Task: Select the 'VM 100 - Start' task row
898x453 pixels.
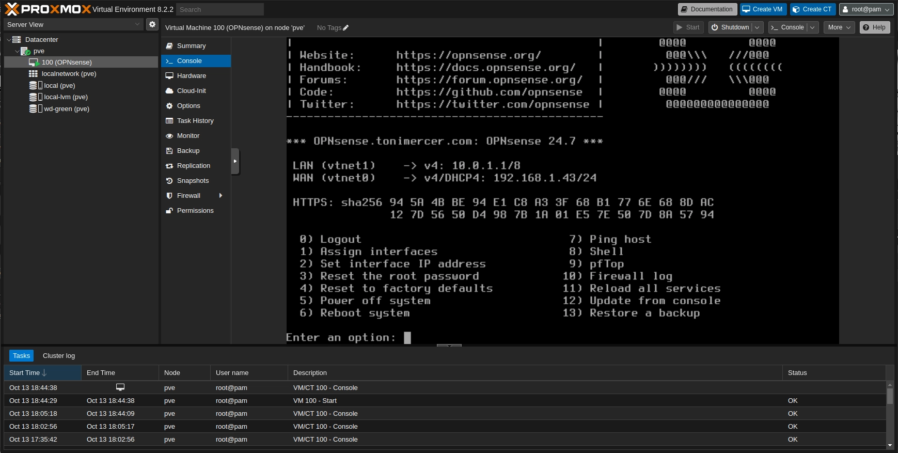Action: (445, 401)
